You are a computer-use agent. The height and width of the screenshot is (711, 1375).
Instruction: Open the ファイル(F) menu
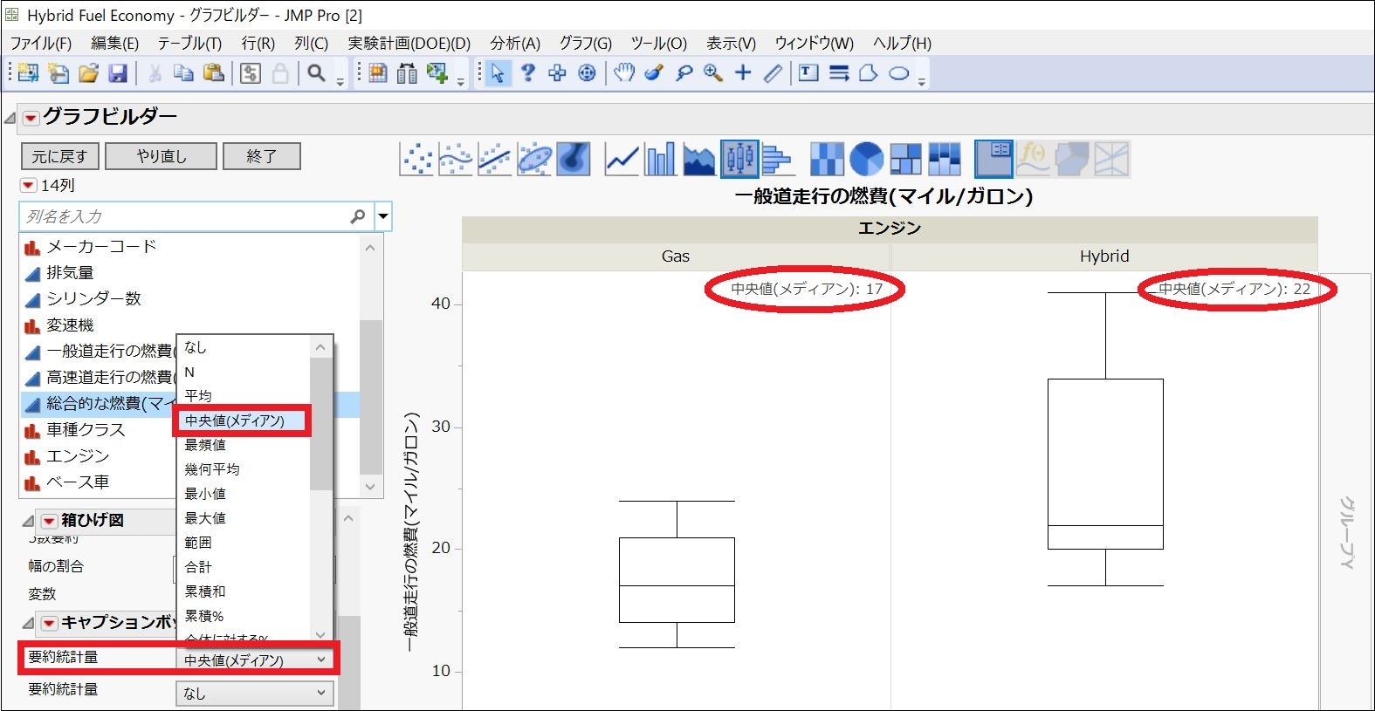[41, 43]
